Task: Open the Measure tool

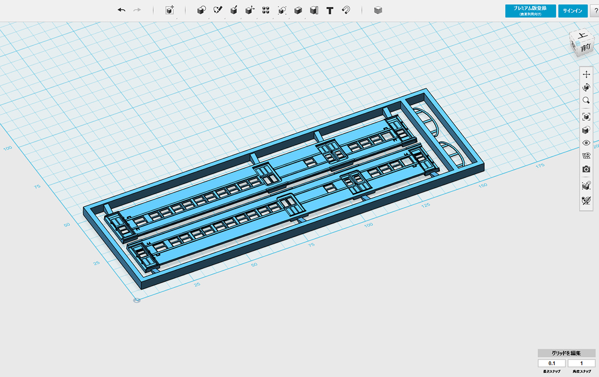Action: click(x=313, y=10)
